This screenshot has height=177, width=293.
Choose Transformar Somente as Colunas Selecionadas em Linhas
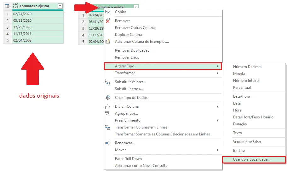coord(163,134)
